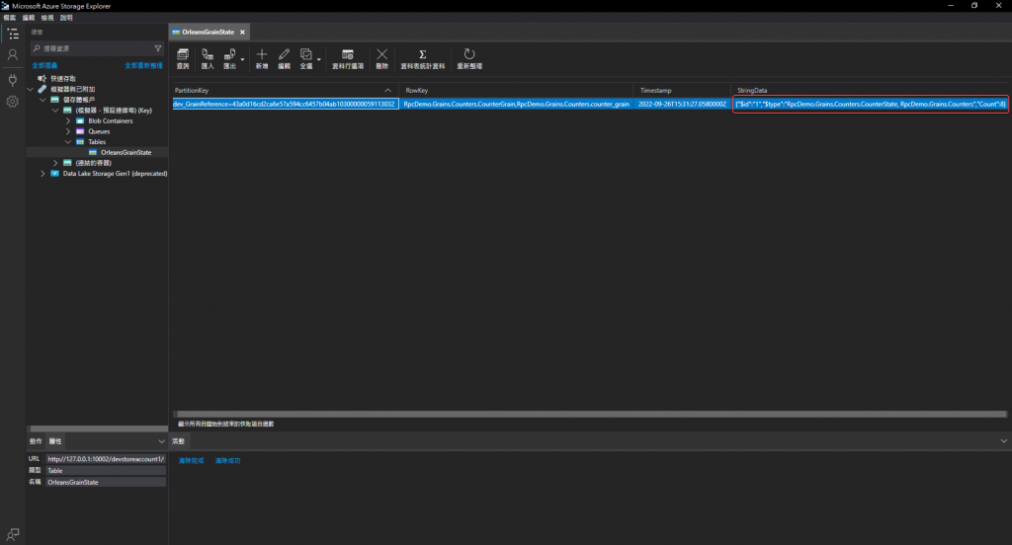1012x545 pixels.
Task: Open the 匯出 export dropdown arrow
Action: point(243,59)
